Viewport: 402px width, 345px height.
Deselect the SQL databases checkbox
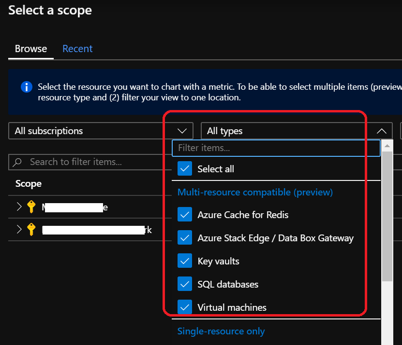pos(185,284)
